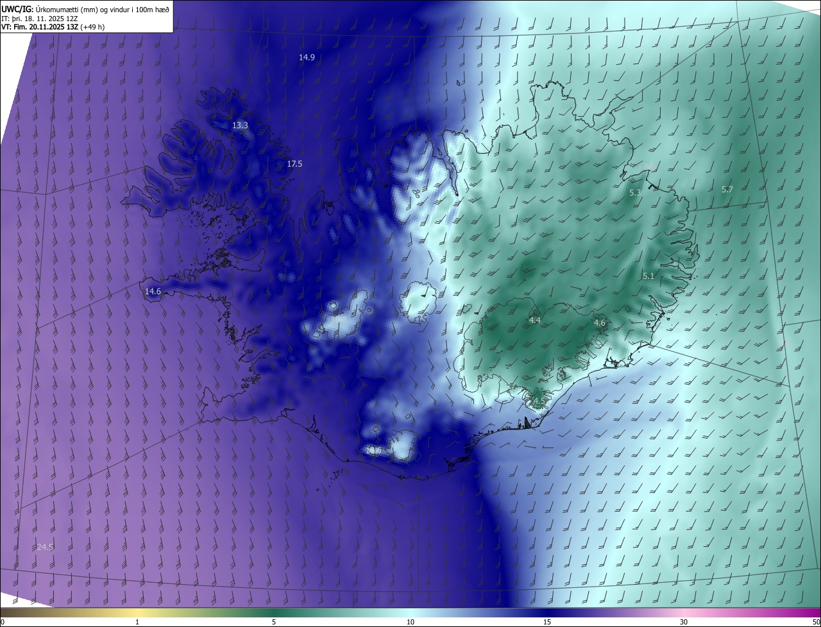Click the 'IT: þri. 18. 11. 2025 12Z' line
The height and width of the screenshot is (627, 821).
40,18
